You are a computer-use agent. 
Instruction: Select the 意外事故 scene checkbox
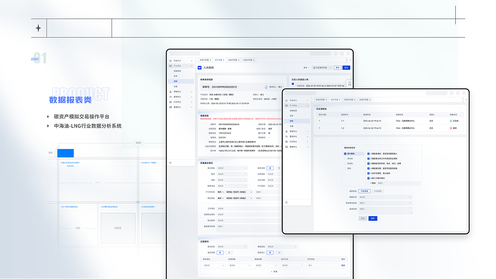pyautogui.click(x=345, y=154)
